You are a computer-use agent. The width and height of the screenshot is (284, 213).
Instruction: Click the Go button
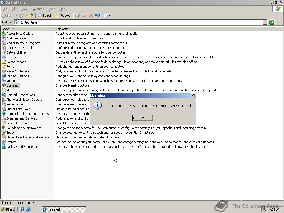click(274, 22)
